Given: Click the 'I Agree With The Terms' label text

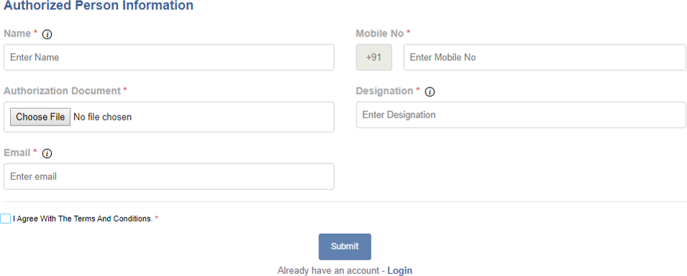Looking at the screenshot, I should tap(83, 219).
